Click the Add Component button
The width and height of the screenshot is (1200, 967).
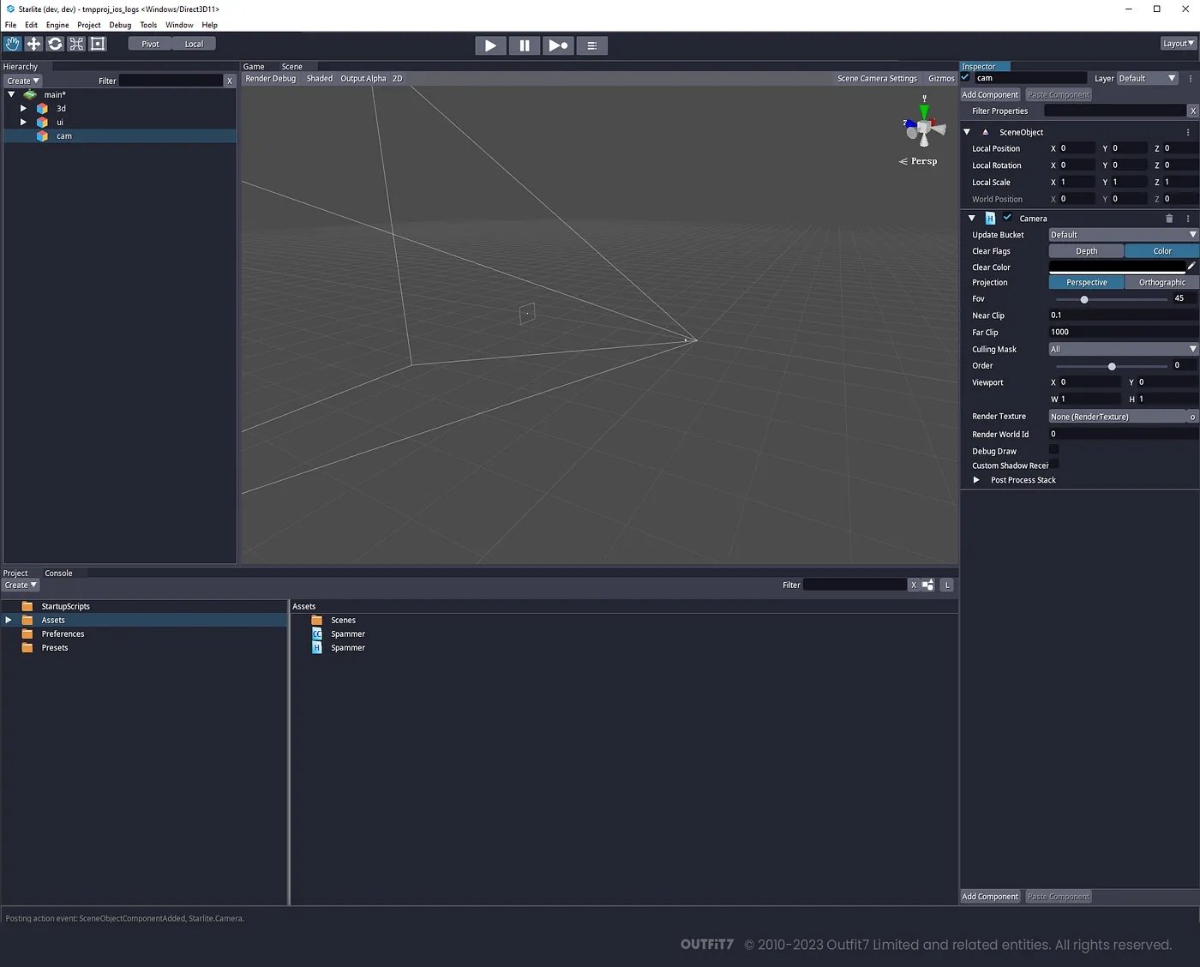coord(989,94)
